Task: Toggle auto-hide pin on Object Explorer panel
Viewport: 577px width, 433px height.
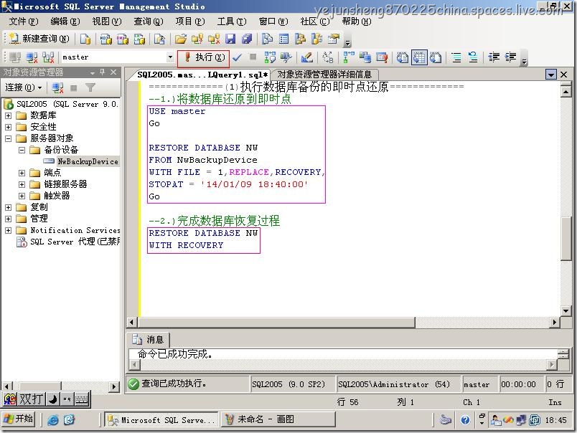Action: click(103, 72)
